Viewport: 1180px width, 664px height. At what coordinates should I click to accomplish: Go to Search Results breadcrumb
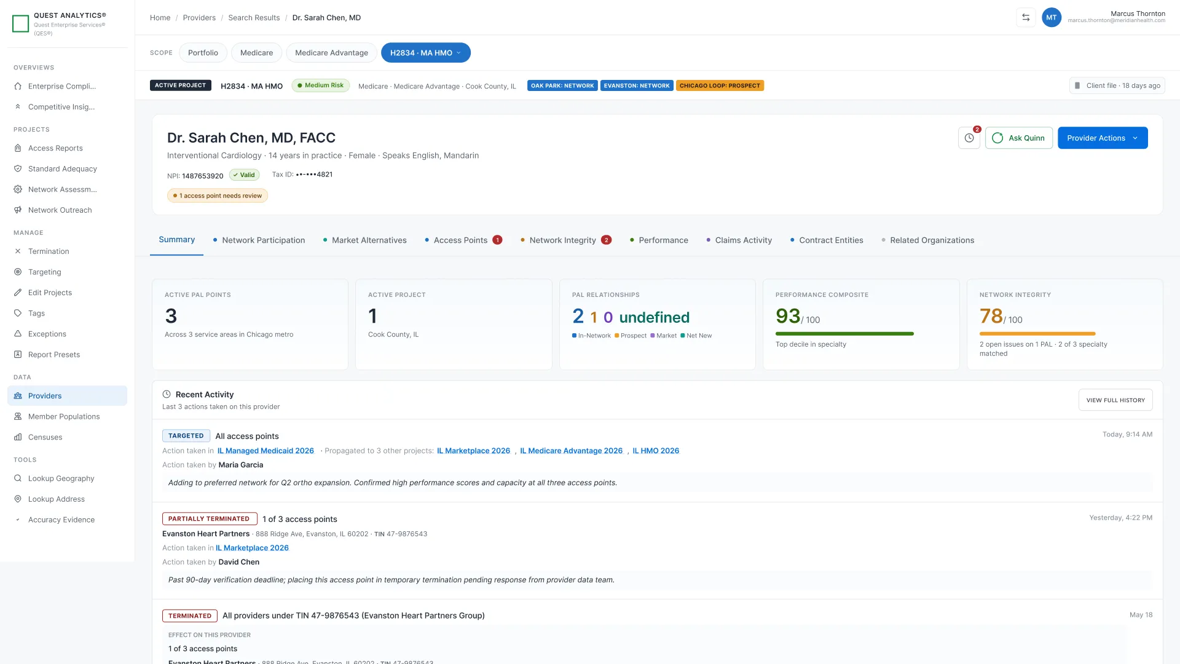tap(254, 18)
